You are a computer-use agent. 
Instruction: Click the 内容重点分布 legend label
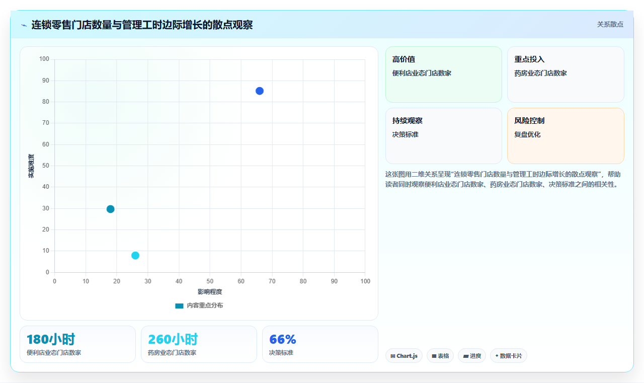tap(205, 305)
